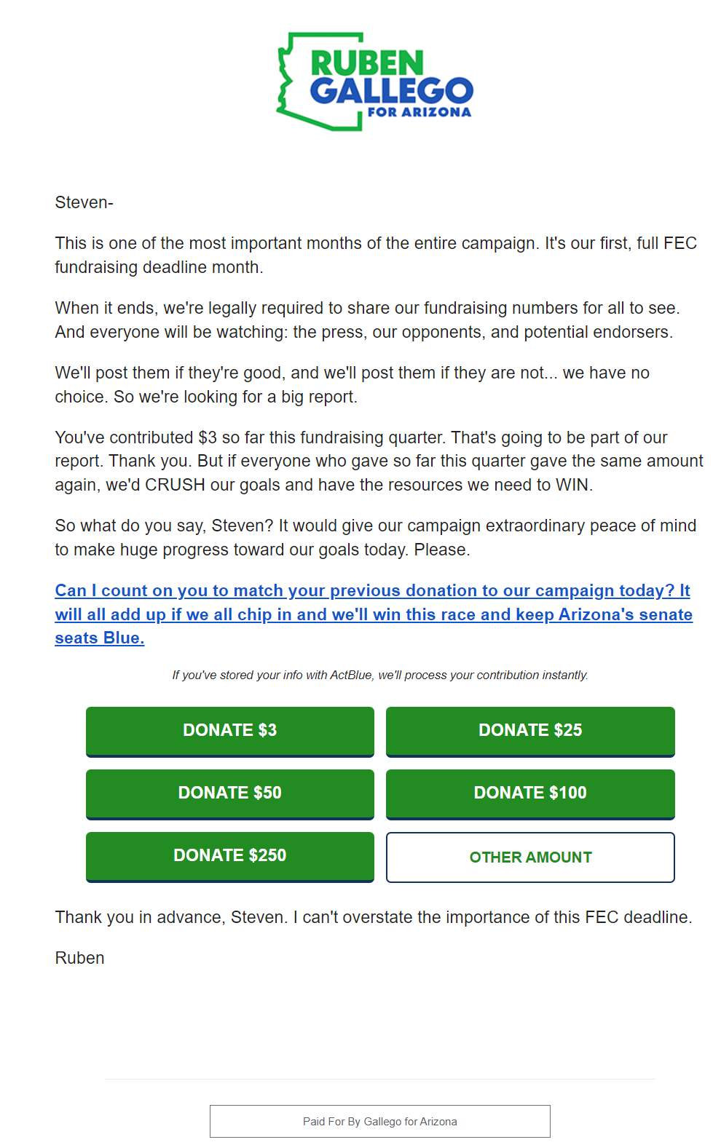Click the paragraph starting We'll post them
713x1145 pixels.
pos(352,384)
